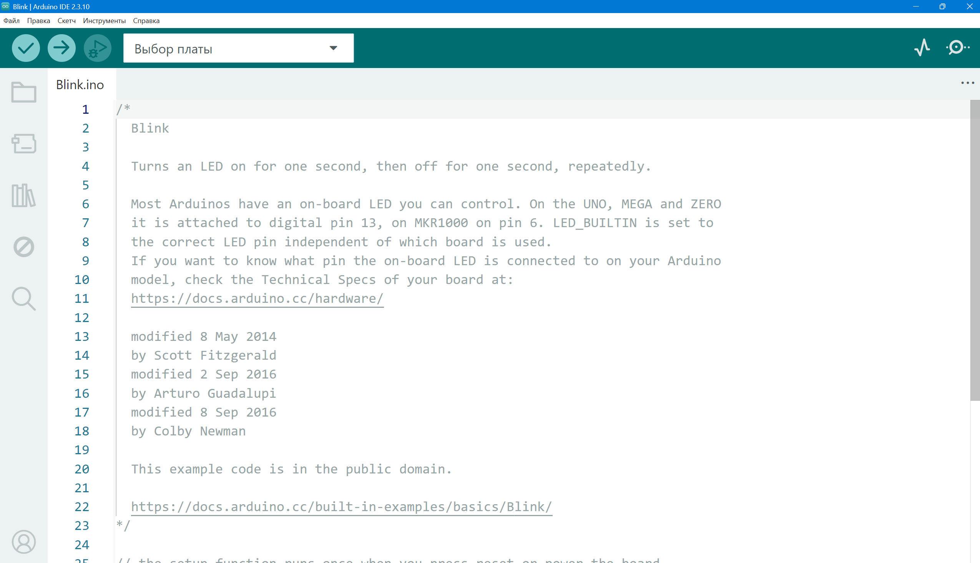Viewport: 980px width, 563px height.
Task: Click the text 'by Colby Newman'
Action: 188,431
